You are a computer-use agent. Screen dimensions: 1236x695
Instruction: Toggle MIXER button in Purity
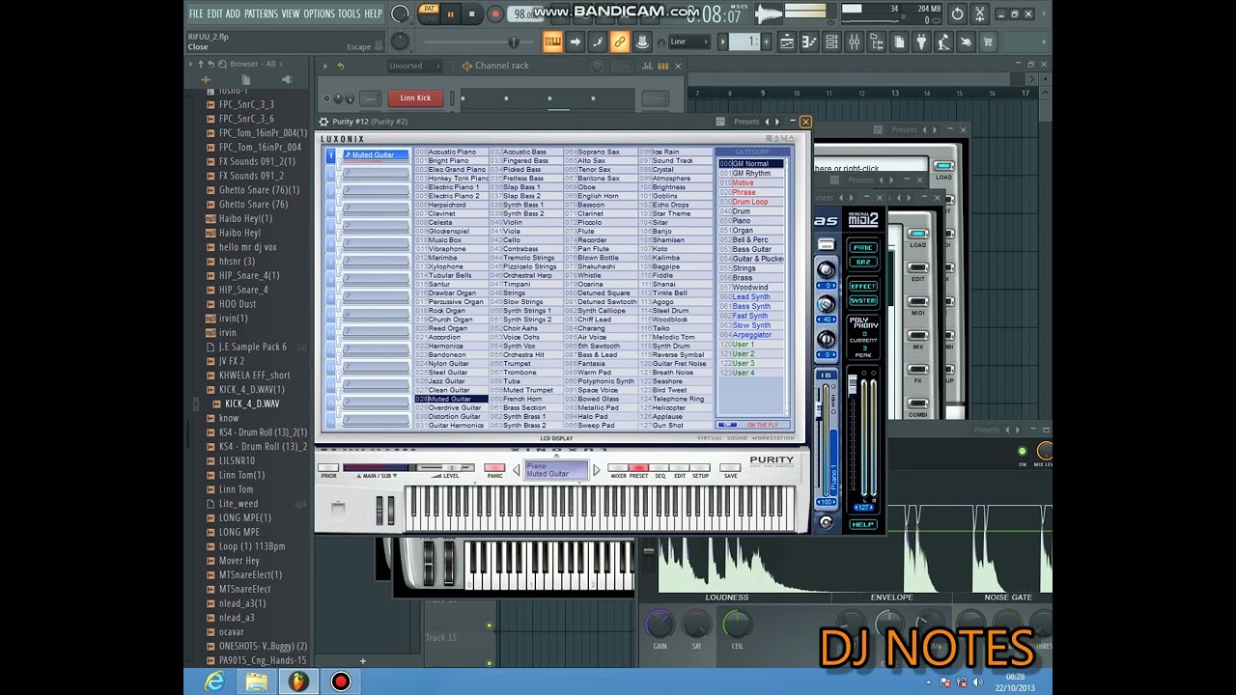(x=618, y=468)
